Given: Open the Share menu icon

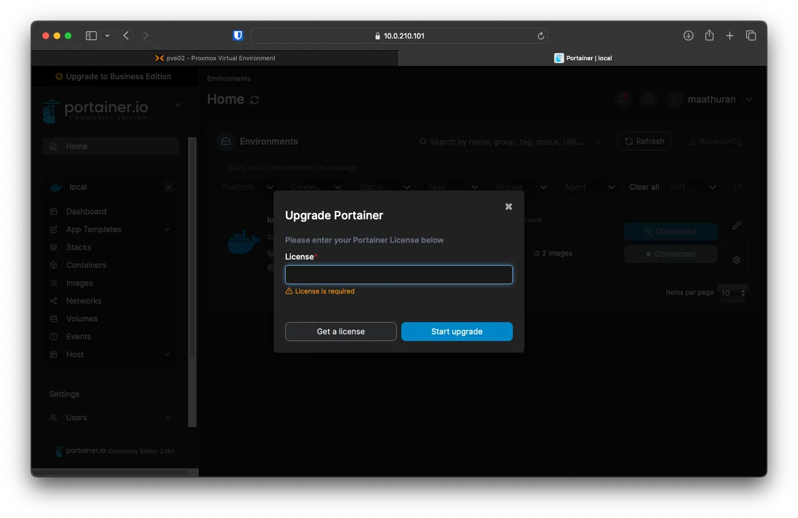Looking at the screenshot, I should click(709, 35).
